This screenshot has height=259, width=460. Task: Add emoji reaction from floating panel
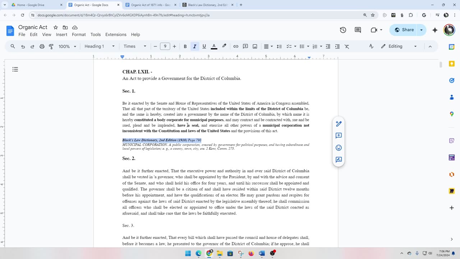tap(339, 148)
